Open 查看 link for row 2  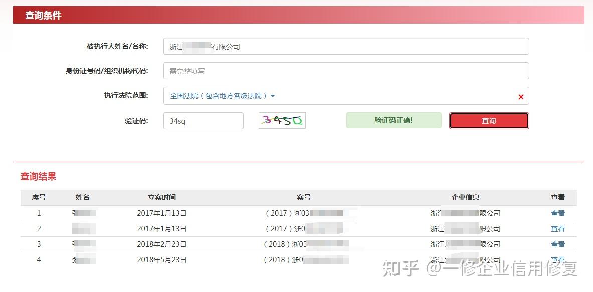557,229
